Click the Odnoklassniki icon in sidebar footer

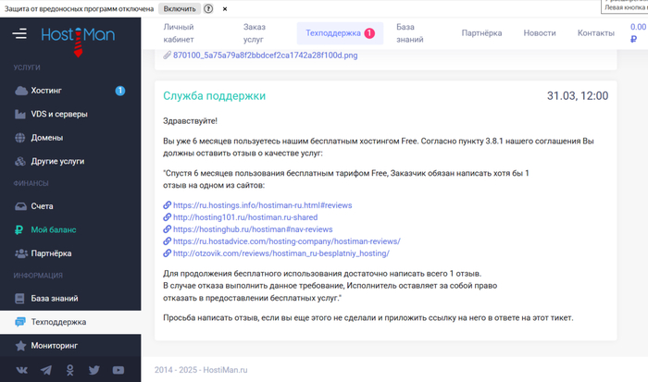pyautogui.click(x=70, y=370)
